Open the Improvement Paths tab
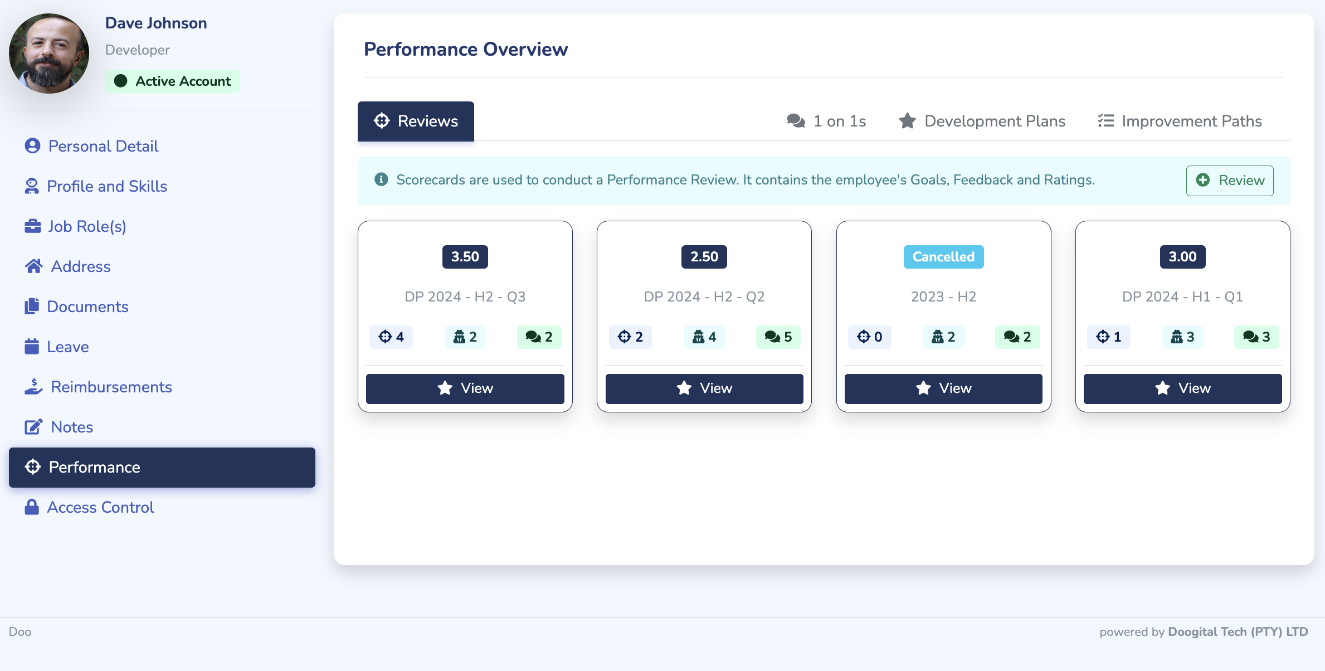Screen dimensions: 1325x671 pyautogui.click(x=1180, y=121)
